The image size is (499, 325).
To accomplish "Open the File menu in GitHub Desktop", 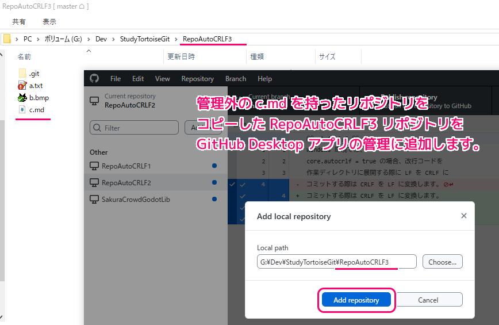I will click(x=116, y=79).
